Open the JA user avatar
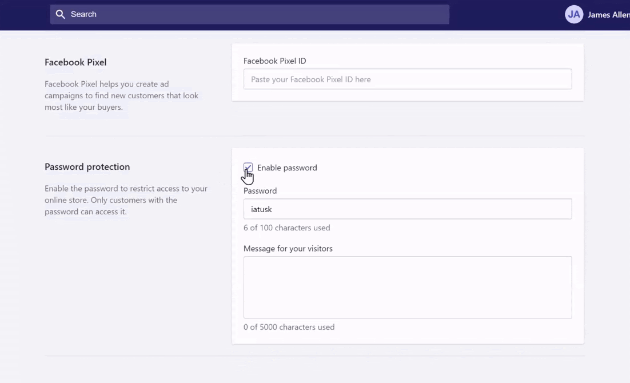This screenshot has width=630, height=383. [x=574, y=14]
